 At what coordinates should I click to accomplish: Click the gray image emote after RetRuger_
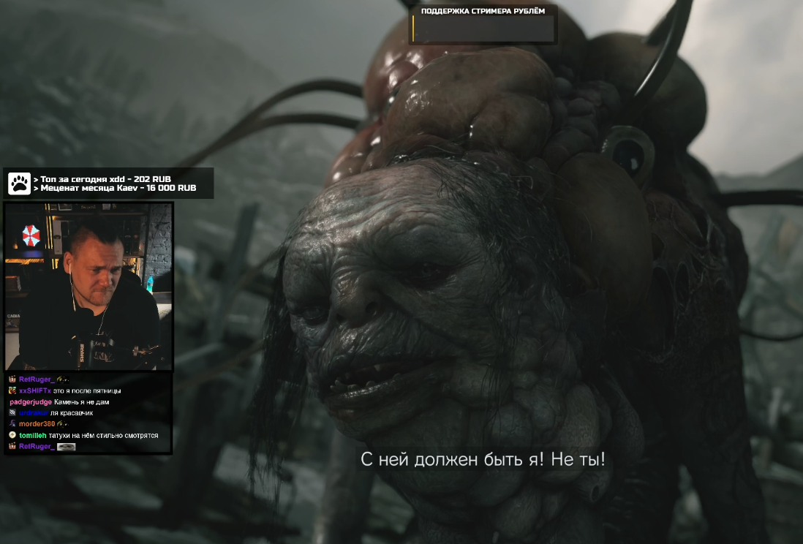[66, 447]
